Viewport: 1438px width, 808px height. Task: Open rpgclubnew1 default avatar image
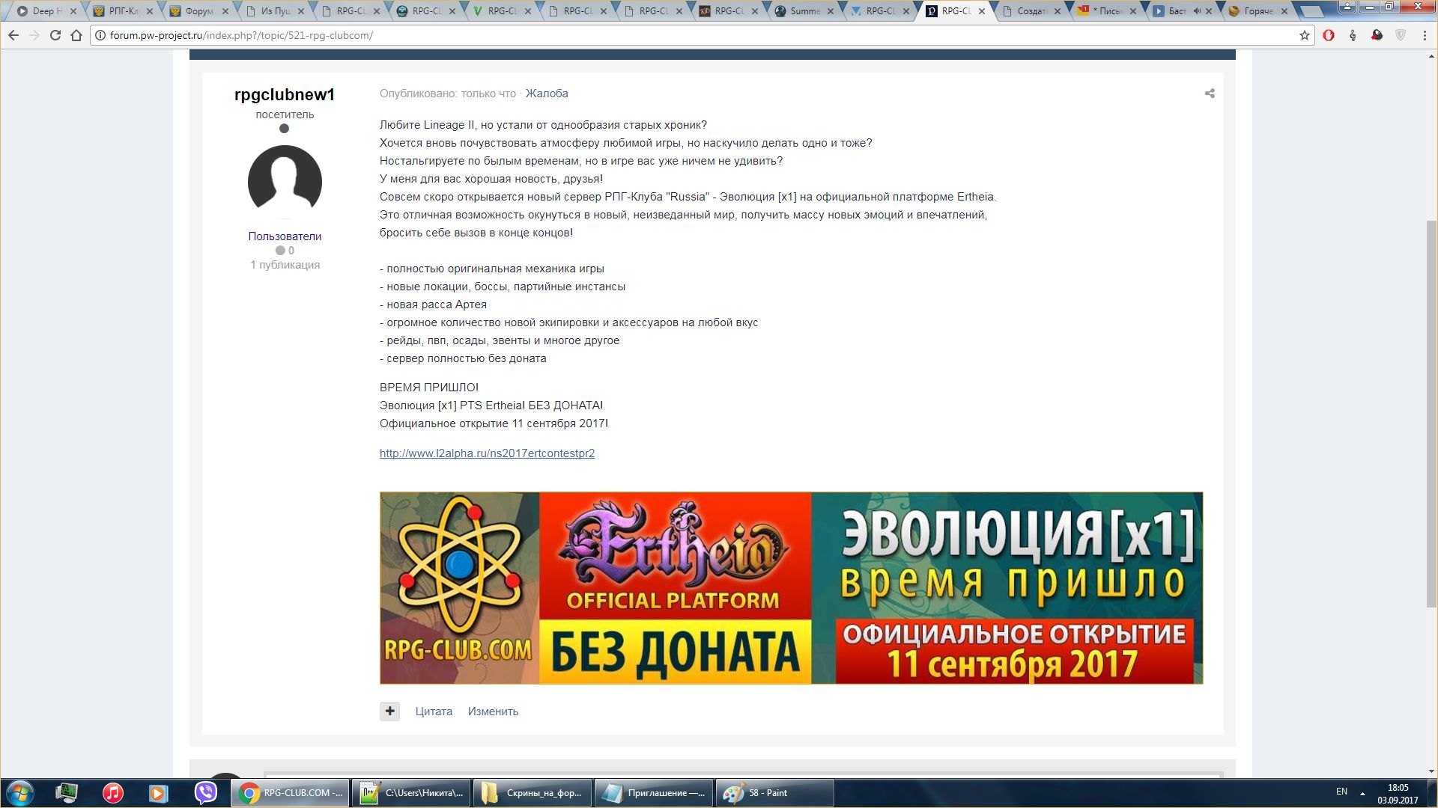(x=285, y=182)
